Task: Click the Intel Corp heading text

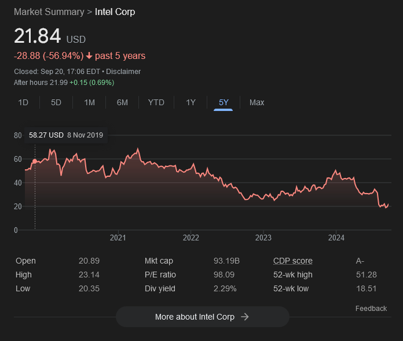Action: coord(115,12)
